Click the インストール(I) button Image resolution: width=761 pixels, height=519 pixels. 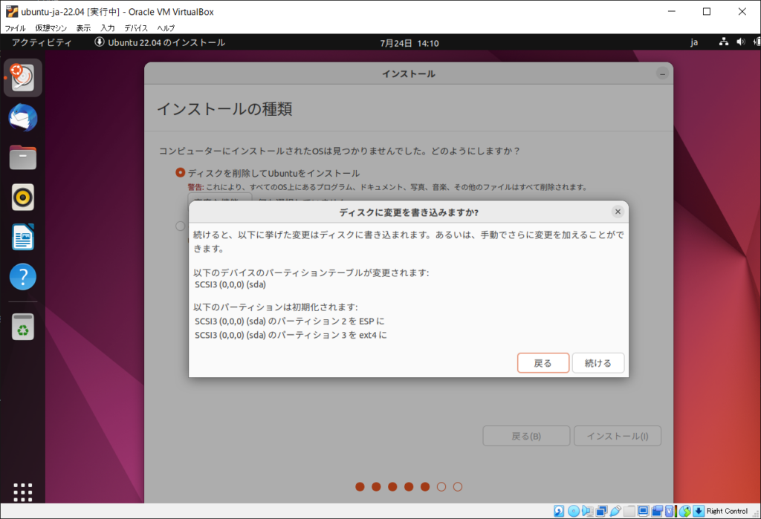click(618, 436)
